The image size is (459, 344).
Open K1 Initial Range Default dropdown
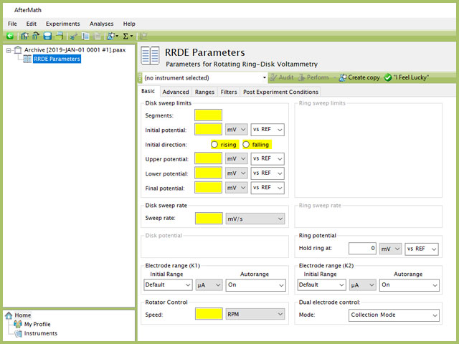point(168,285)
